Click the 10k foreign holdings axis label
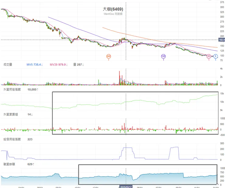This screenshot has height=188, width=225. pyautogui.click(x=222, y=102)
